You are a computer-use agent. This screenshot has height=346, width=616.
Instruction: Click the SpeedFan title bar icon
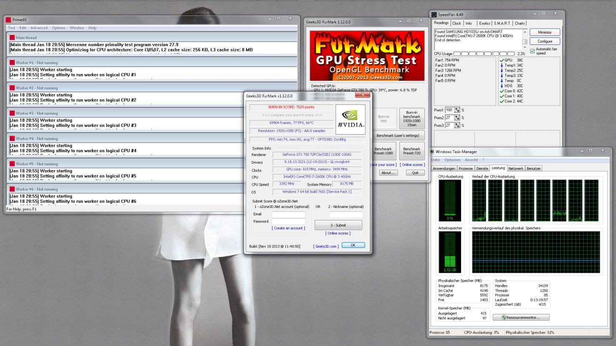pos(434,15)
